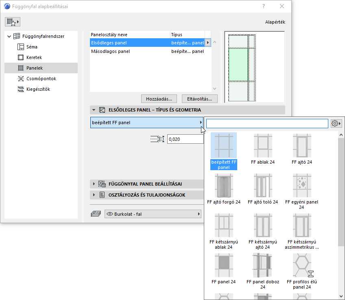345x300 pixels.
Task: Close the Függönyfal alapbeállításai dialog
Action: pyautogui.click(x=282, y=6)
